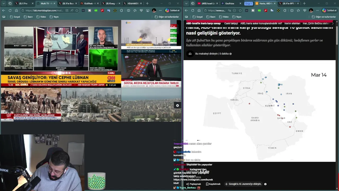Click the headphone listen icon on article
Screen dimensions: 339x191
pos(190,54)
